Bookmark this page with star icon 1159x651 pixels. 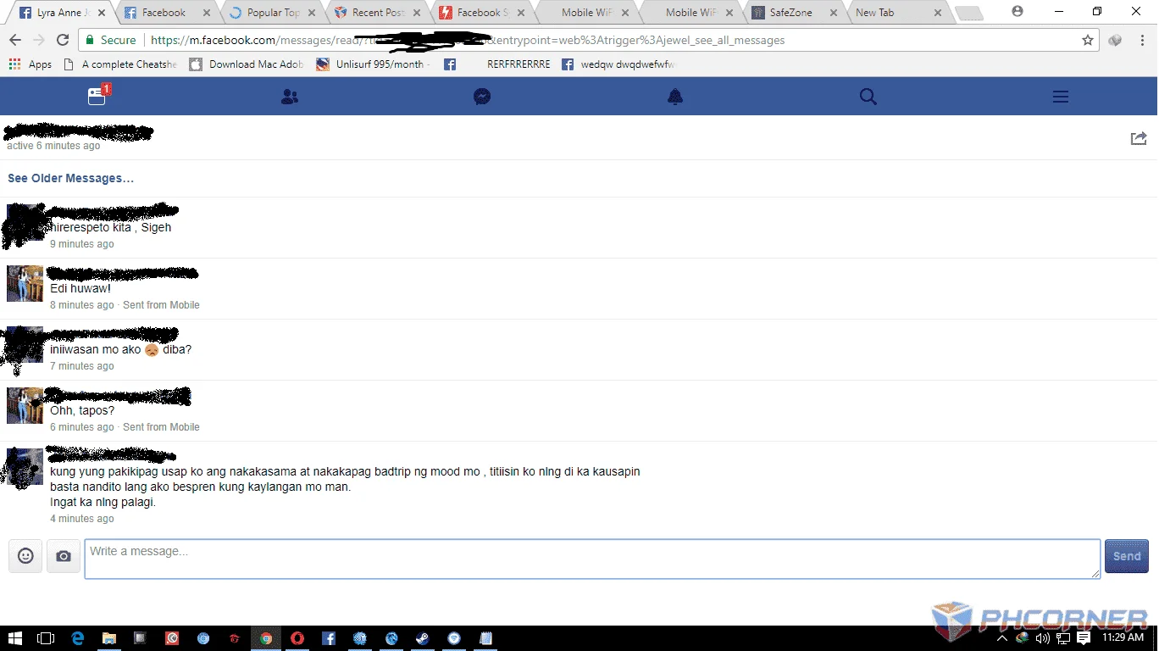pos(1088,40)
